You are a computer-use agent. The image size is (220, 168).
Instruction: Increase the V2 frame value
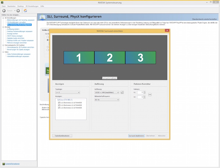(x=144, y=96)
